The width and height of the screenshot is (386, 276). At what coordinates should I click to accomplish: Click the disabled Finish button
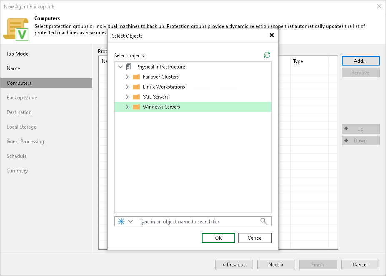coord(318,265)
